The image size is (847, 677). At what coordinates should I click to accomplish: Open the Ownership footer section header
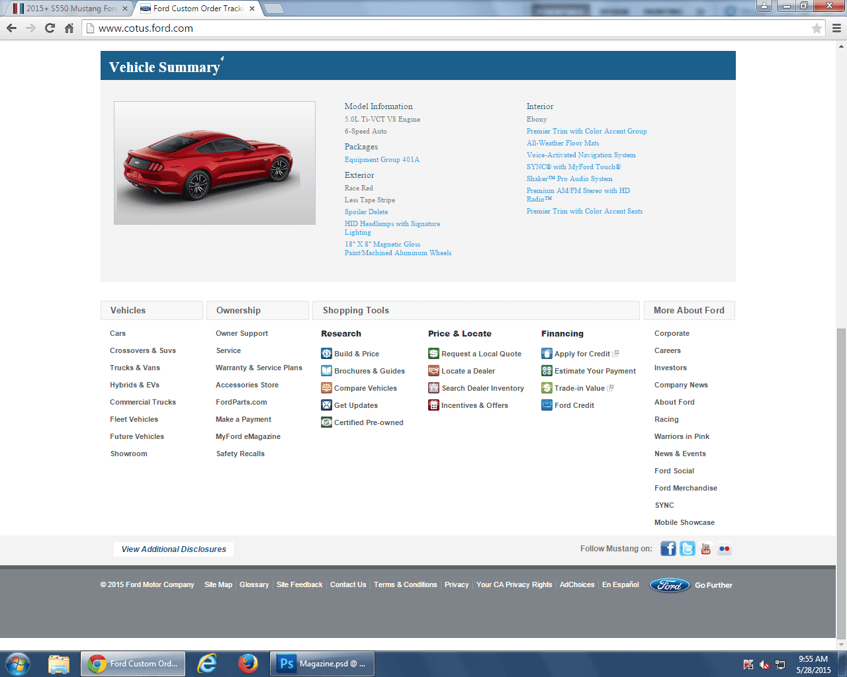coord(257,311)
